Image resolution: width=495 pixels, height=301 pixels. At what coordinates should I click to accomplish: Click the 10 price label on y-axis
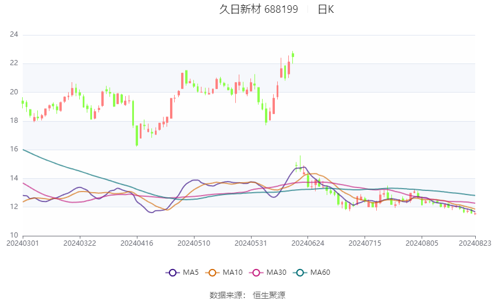(14, 235)
